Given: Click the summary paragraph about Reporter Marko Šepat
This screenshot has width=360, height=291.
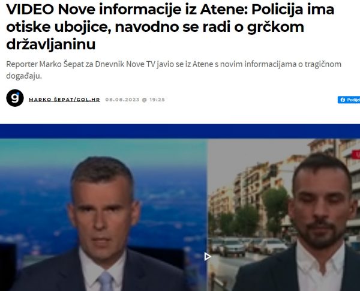Looking at the screenshot, I should point(173,70).
